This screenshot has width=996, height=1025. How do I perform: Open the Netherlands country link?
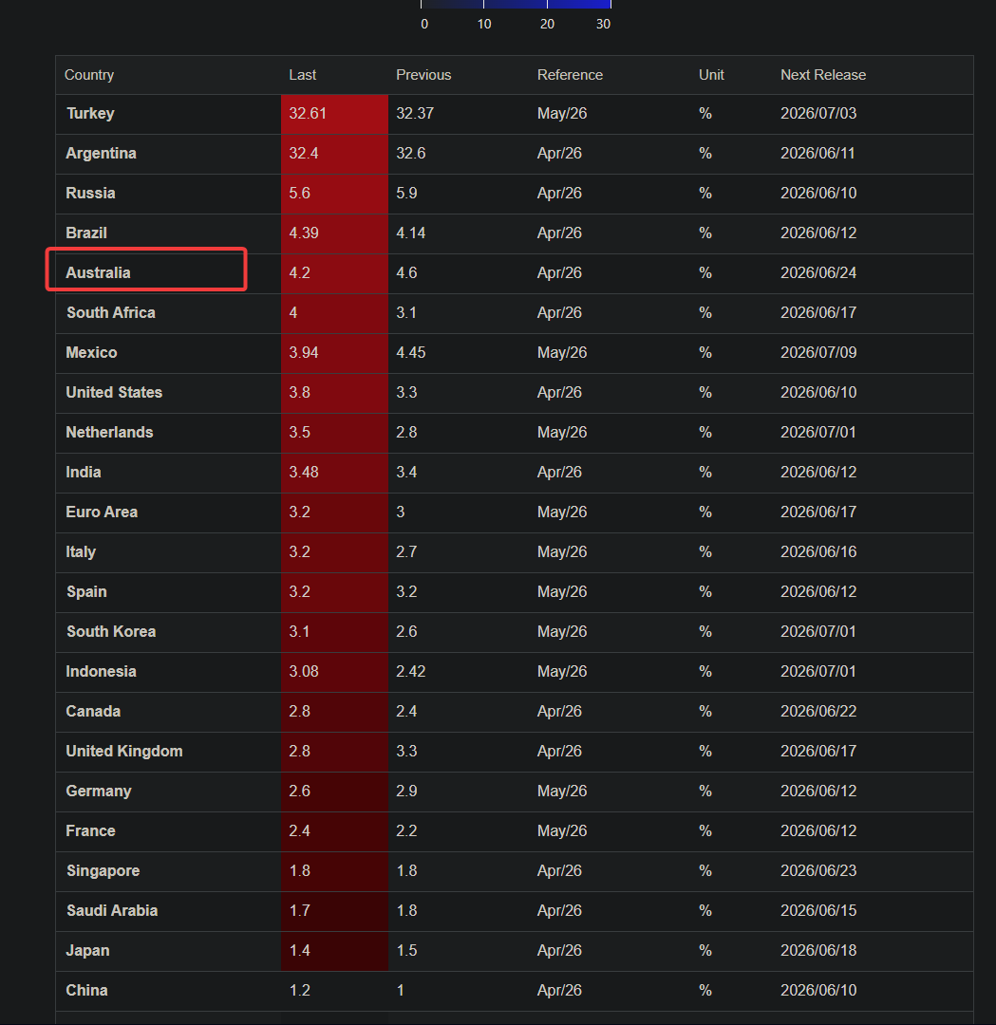tap(109, 433)
